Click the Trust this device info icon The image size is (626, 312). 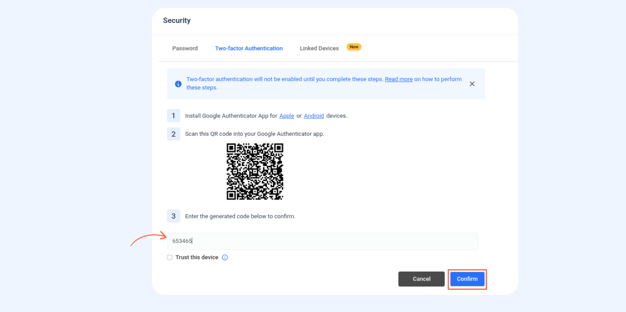point(225,257)
